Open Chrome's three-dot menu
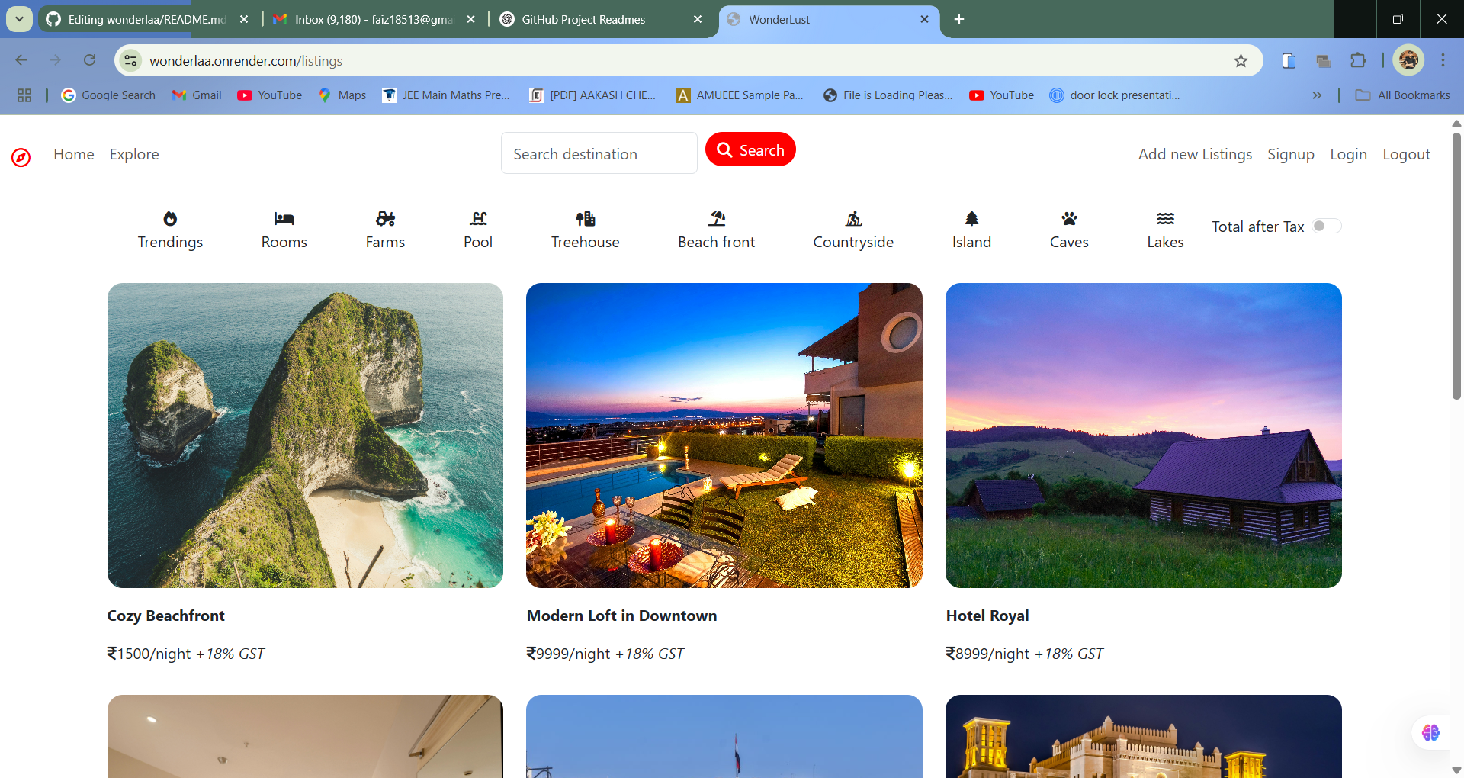1464x778 pixels. [x=1443, y=60]
